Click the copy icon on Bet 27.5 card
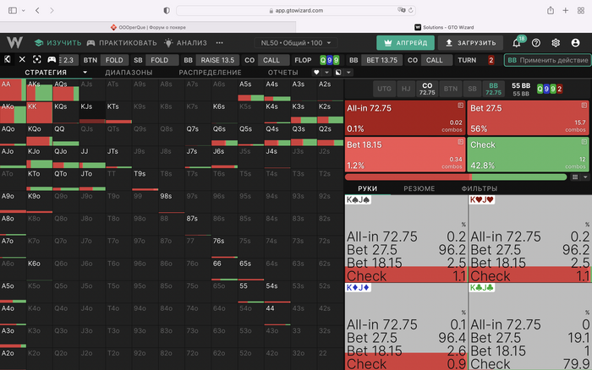592x370 pixels. point(584,106)
